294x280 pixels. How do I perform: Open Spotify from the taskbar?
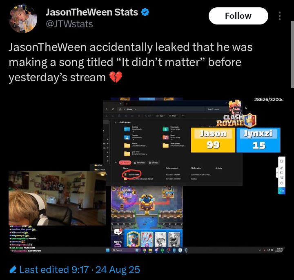[x=163, y=250]
